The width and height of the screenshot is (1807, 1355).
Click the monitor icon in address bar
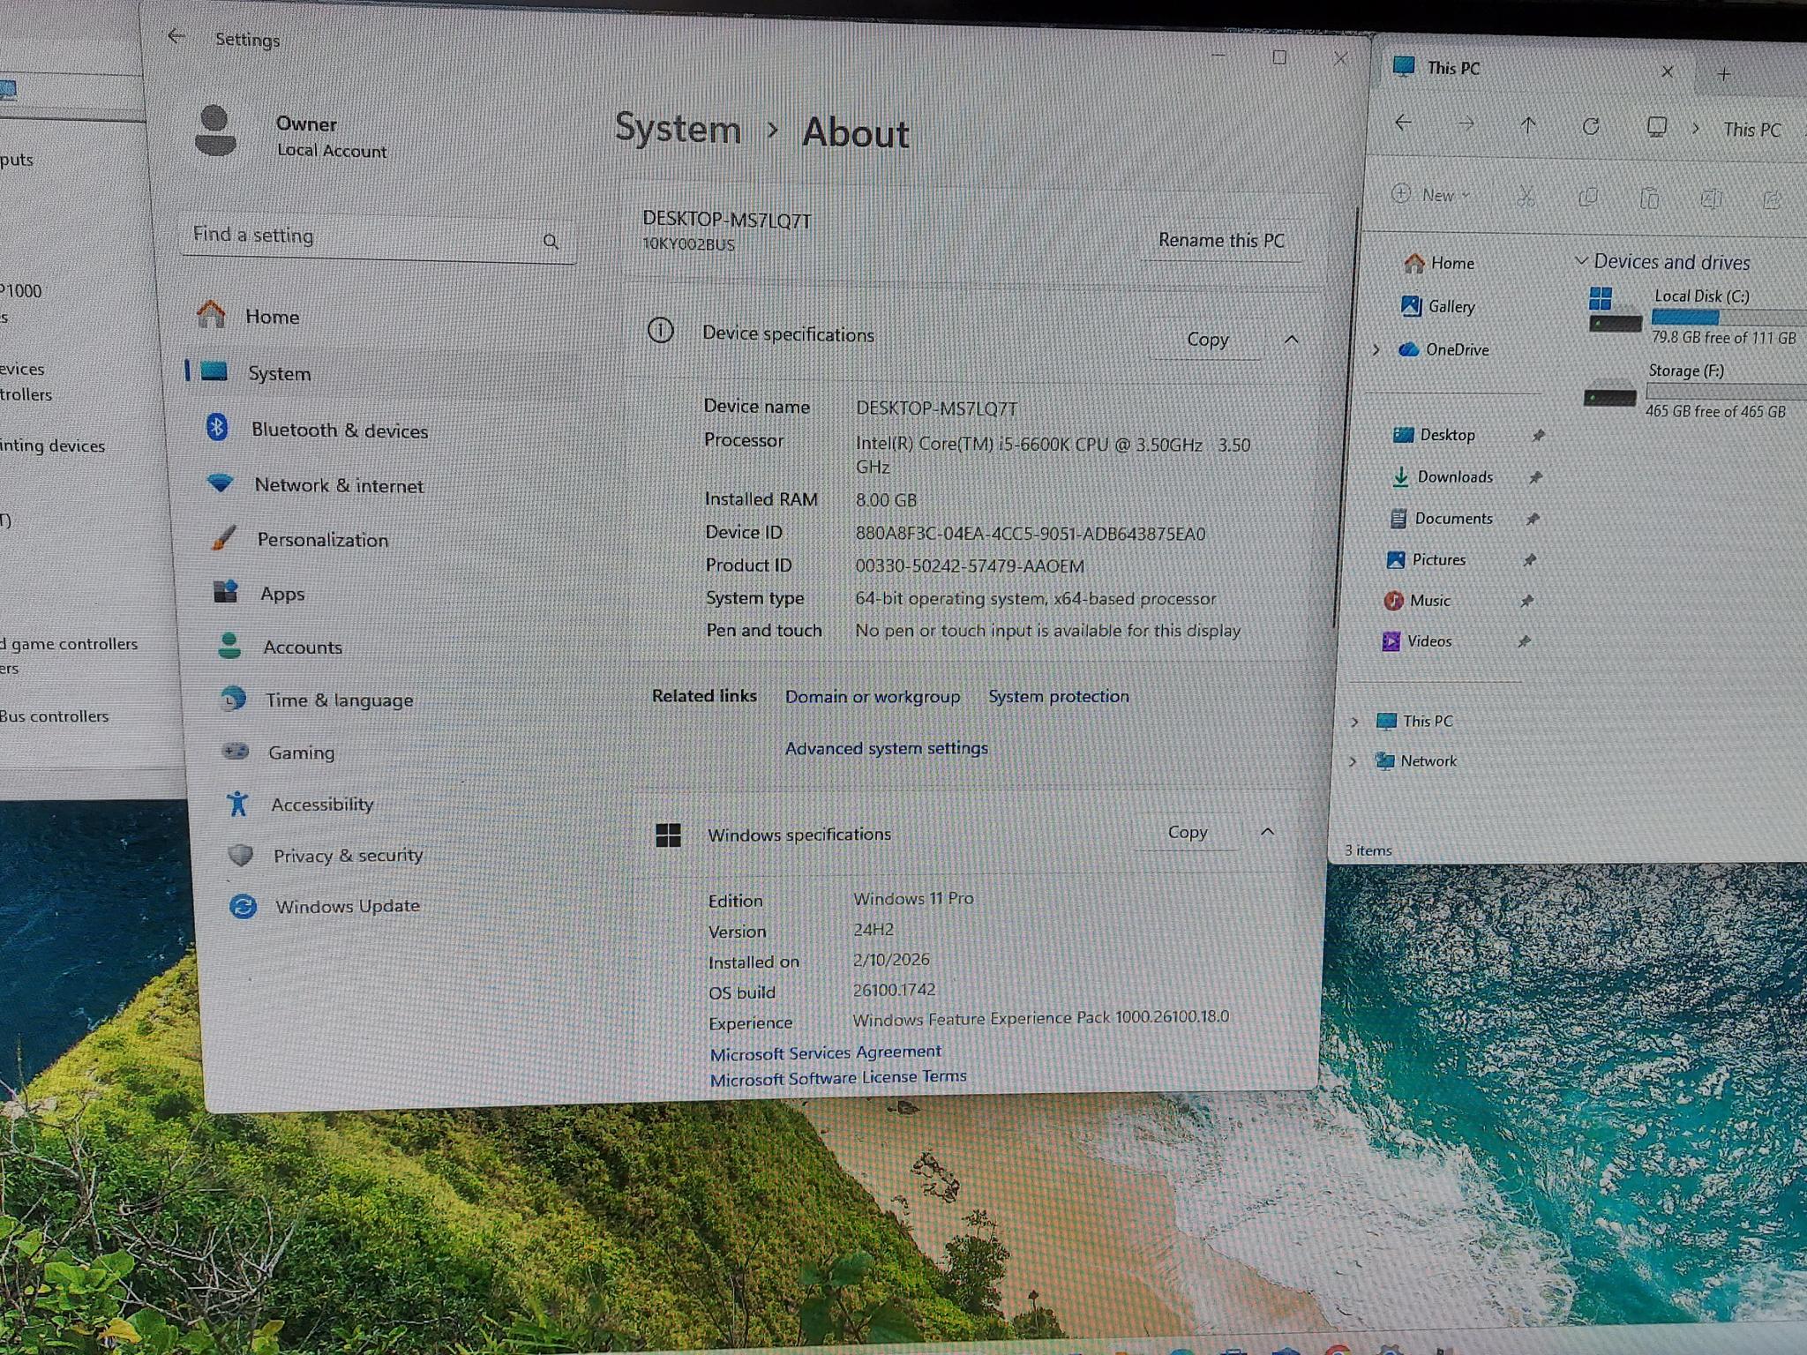coord(1656,127)
